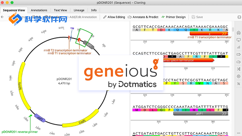Open the bar chart statistics icon
This screenshot has height=136, width=242.
(239, 47)
